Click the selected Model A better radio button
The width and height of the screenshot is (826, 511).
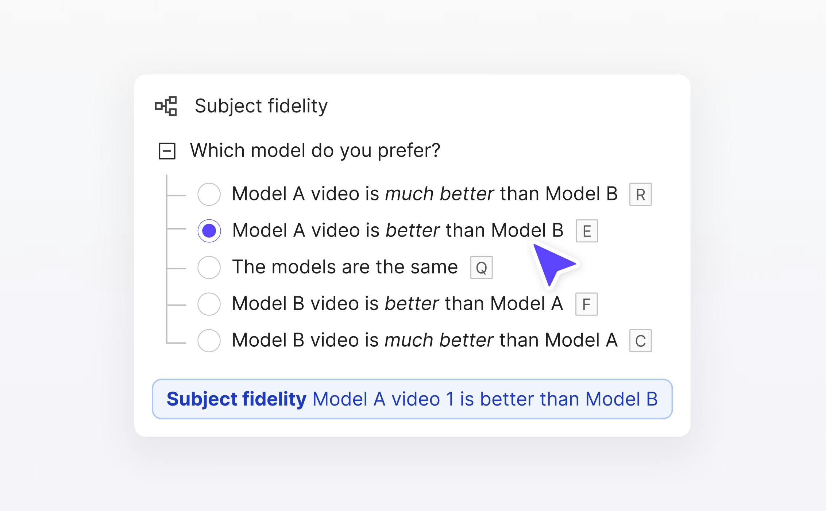pos(209,231)
